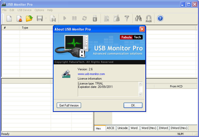
Task: Click the Save floppy disk icon
Action: tap(40, 19)
